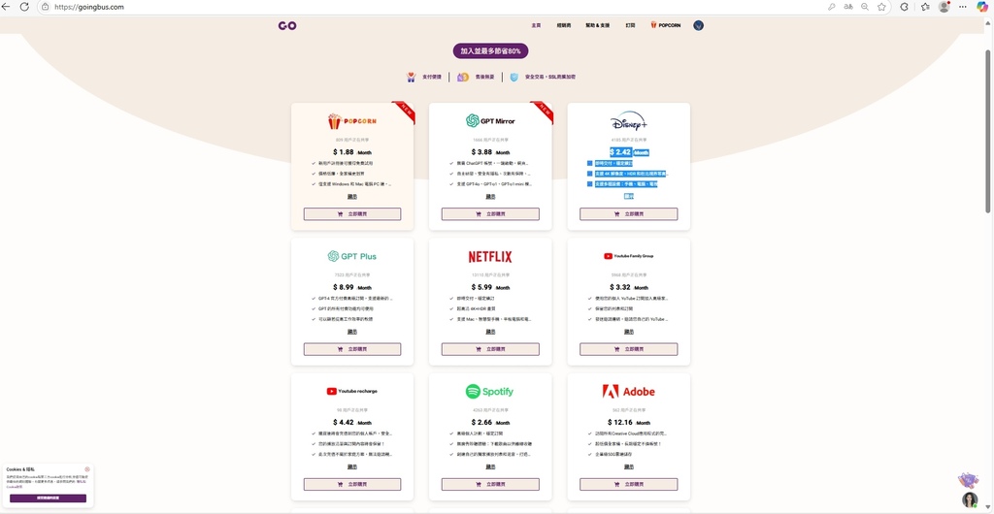Expand details link on Spotify card
Image resolution: width=994 pixels, height=514 pixels.
(x=490, y=466)
